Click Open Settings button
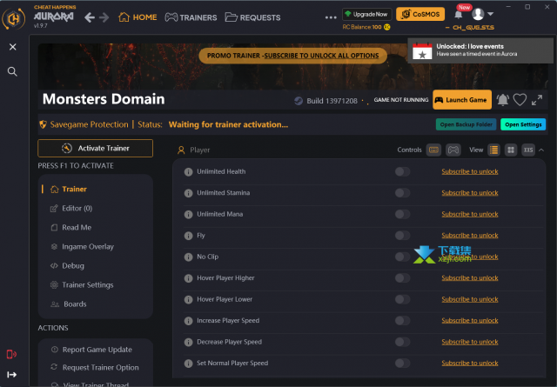The height and width of the screenshot is (387, 557). (523, 124)
